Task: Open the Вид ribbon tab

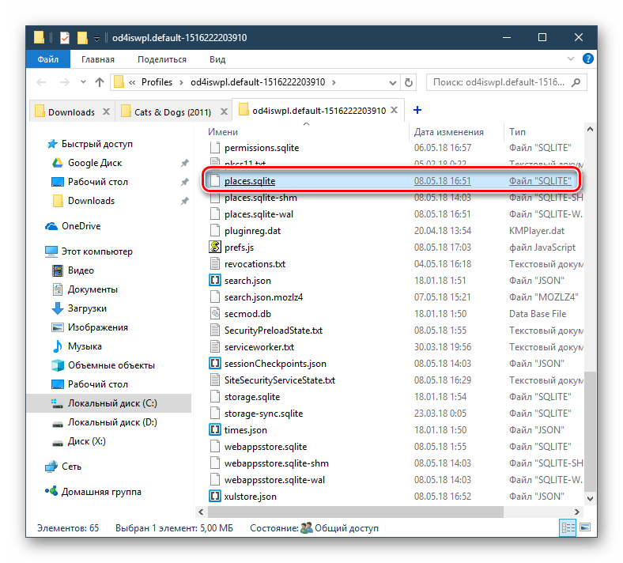Action: [x=217, y=59]
